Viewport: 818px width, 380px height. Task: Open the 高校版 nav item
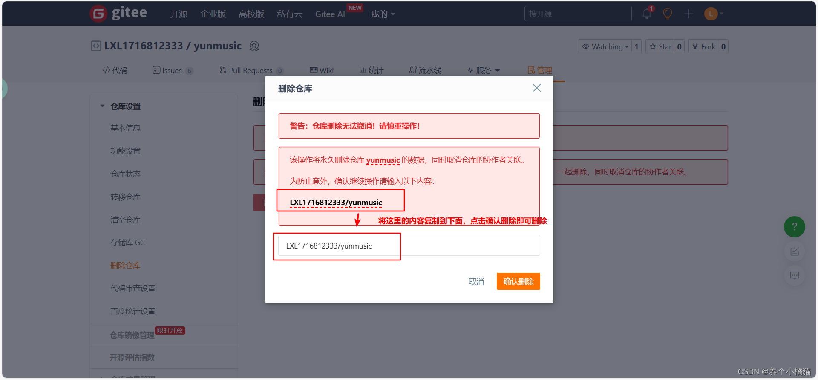251,14
